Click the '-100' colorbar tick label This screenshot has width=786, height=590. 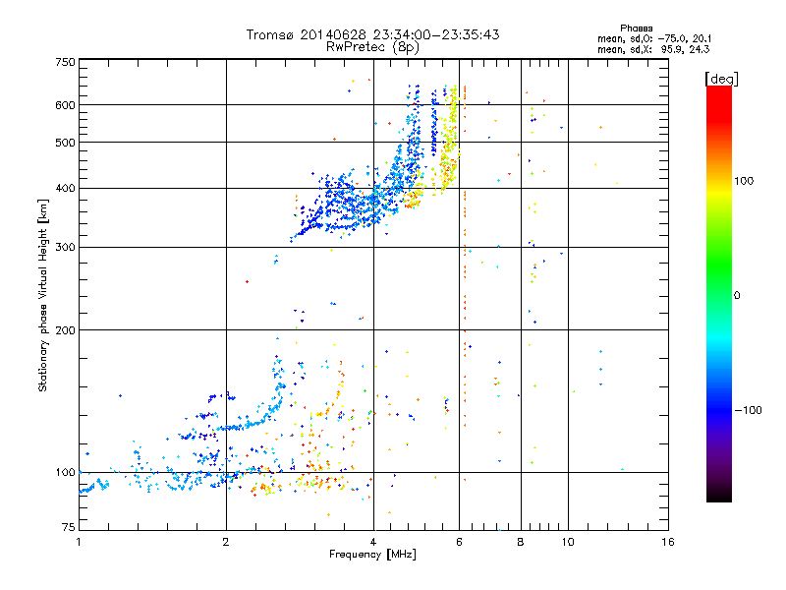748,410
